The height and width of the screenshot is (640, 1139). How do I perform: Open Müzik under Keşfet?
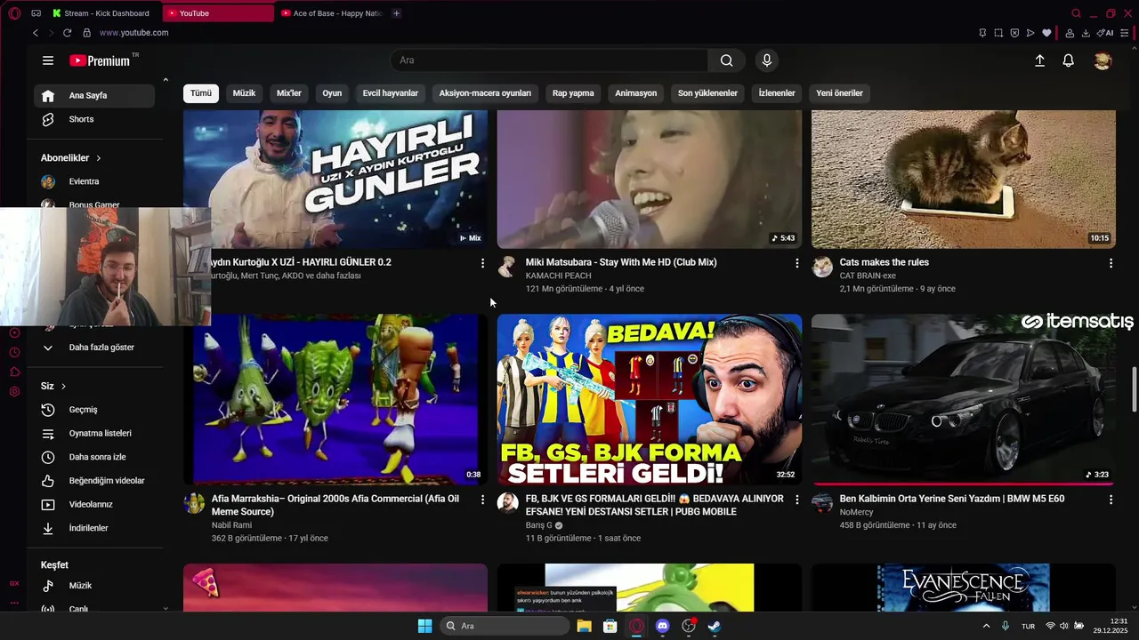click(x=94, y=586)
